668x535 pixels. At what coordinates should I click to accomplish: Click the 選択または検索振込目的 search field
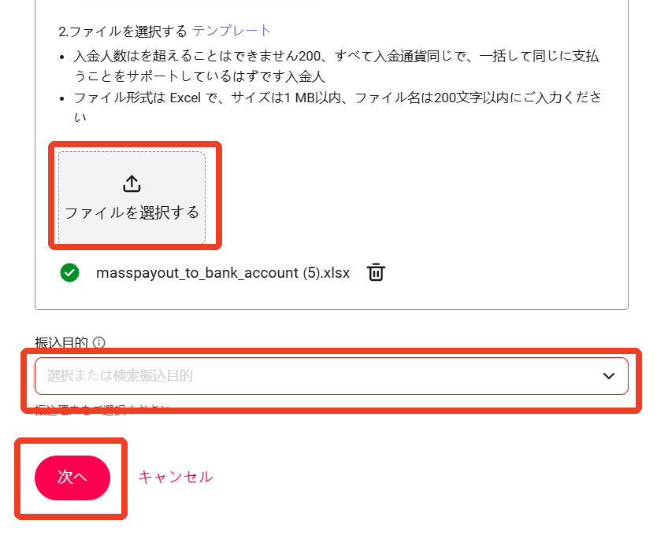(332, 376)
